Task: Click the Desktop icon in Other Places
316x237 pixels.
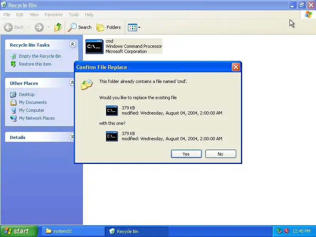Action: click(x=13, y=94)
